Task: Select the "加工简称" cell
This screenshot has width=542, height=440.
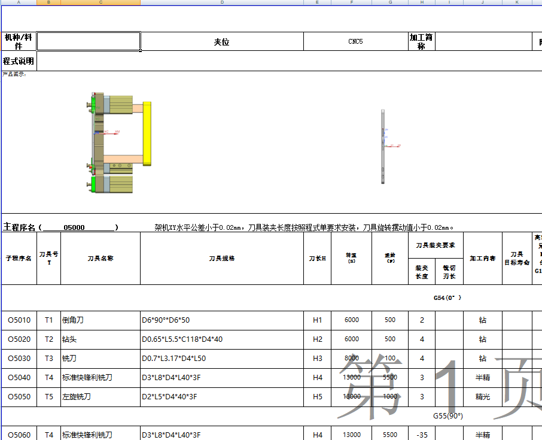Action: coord(422,41)
